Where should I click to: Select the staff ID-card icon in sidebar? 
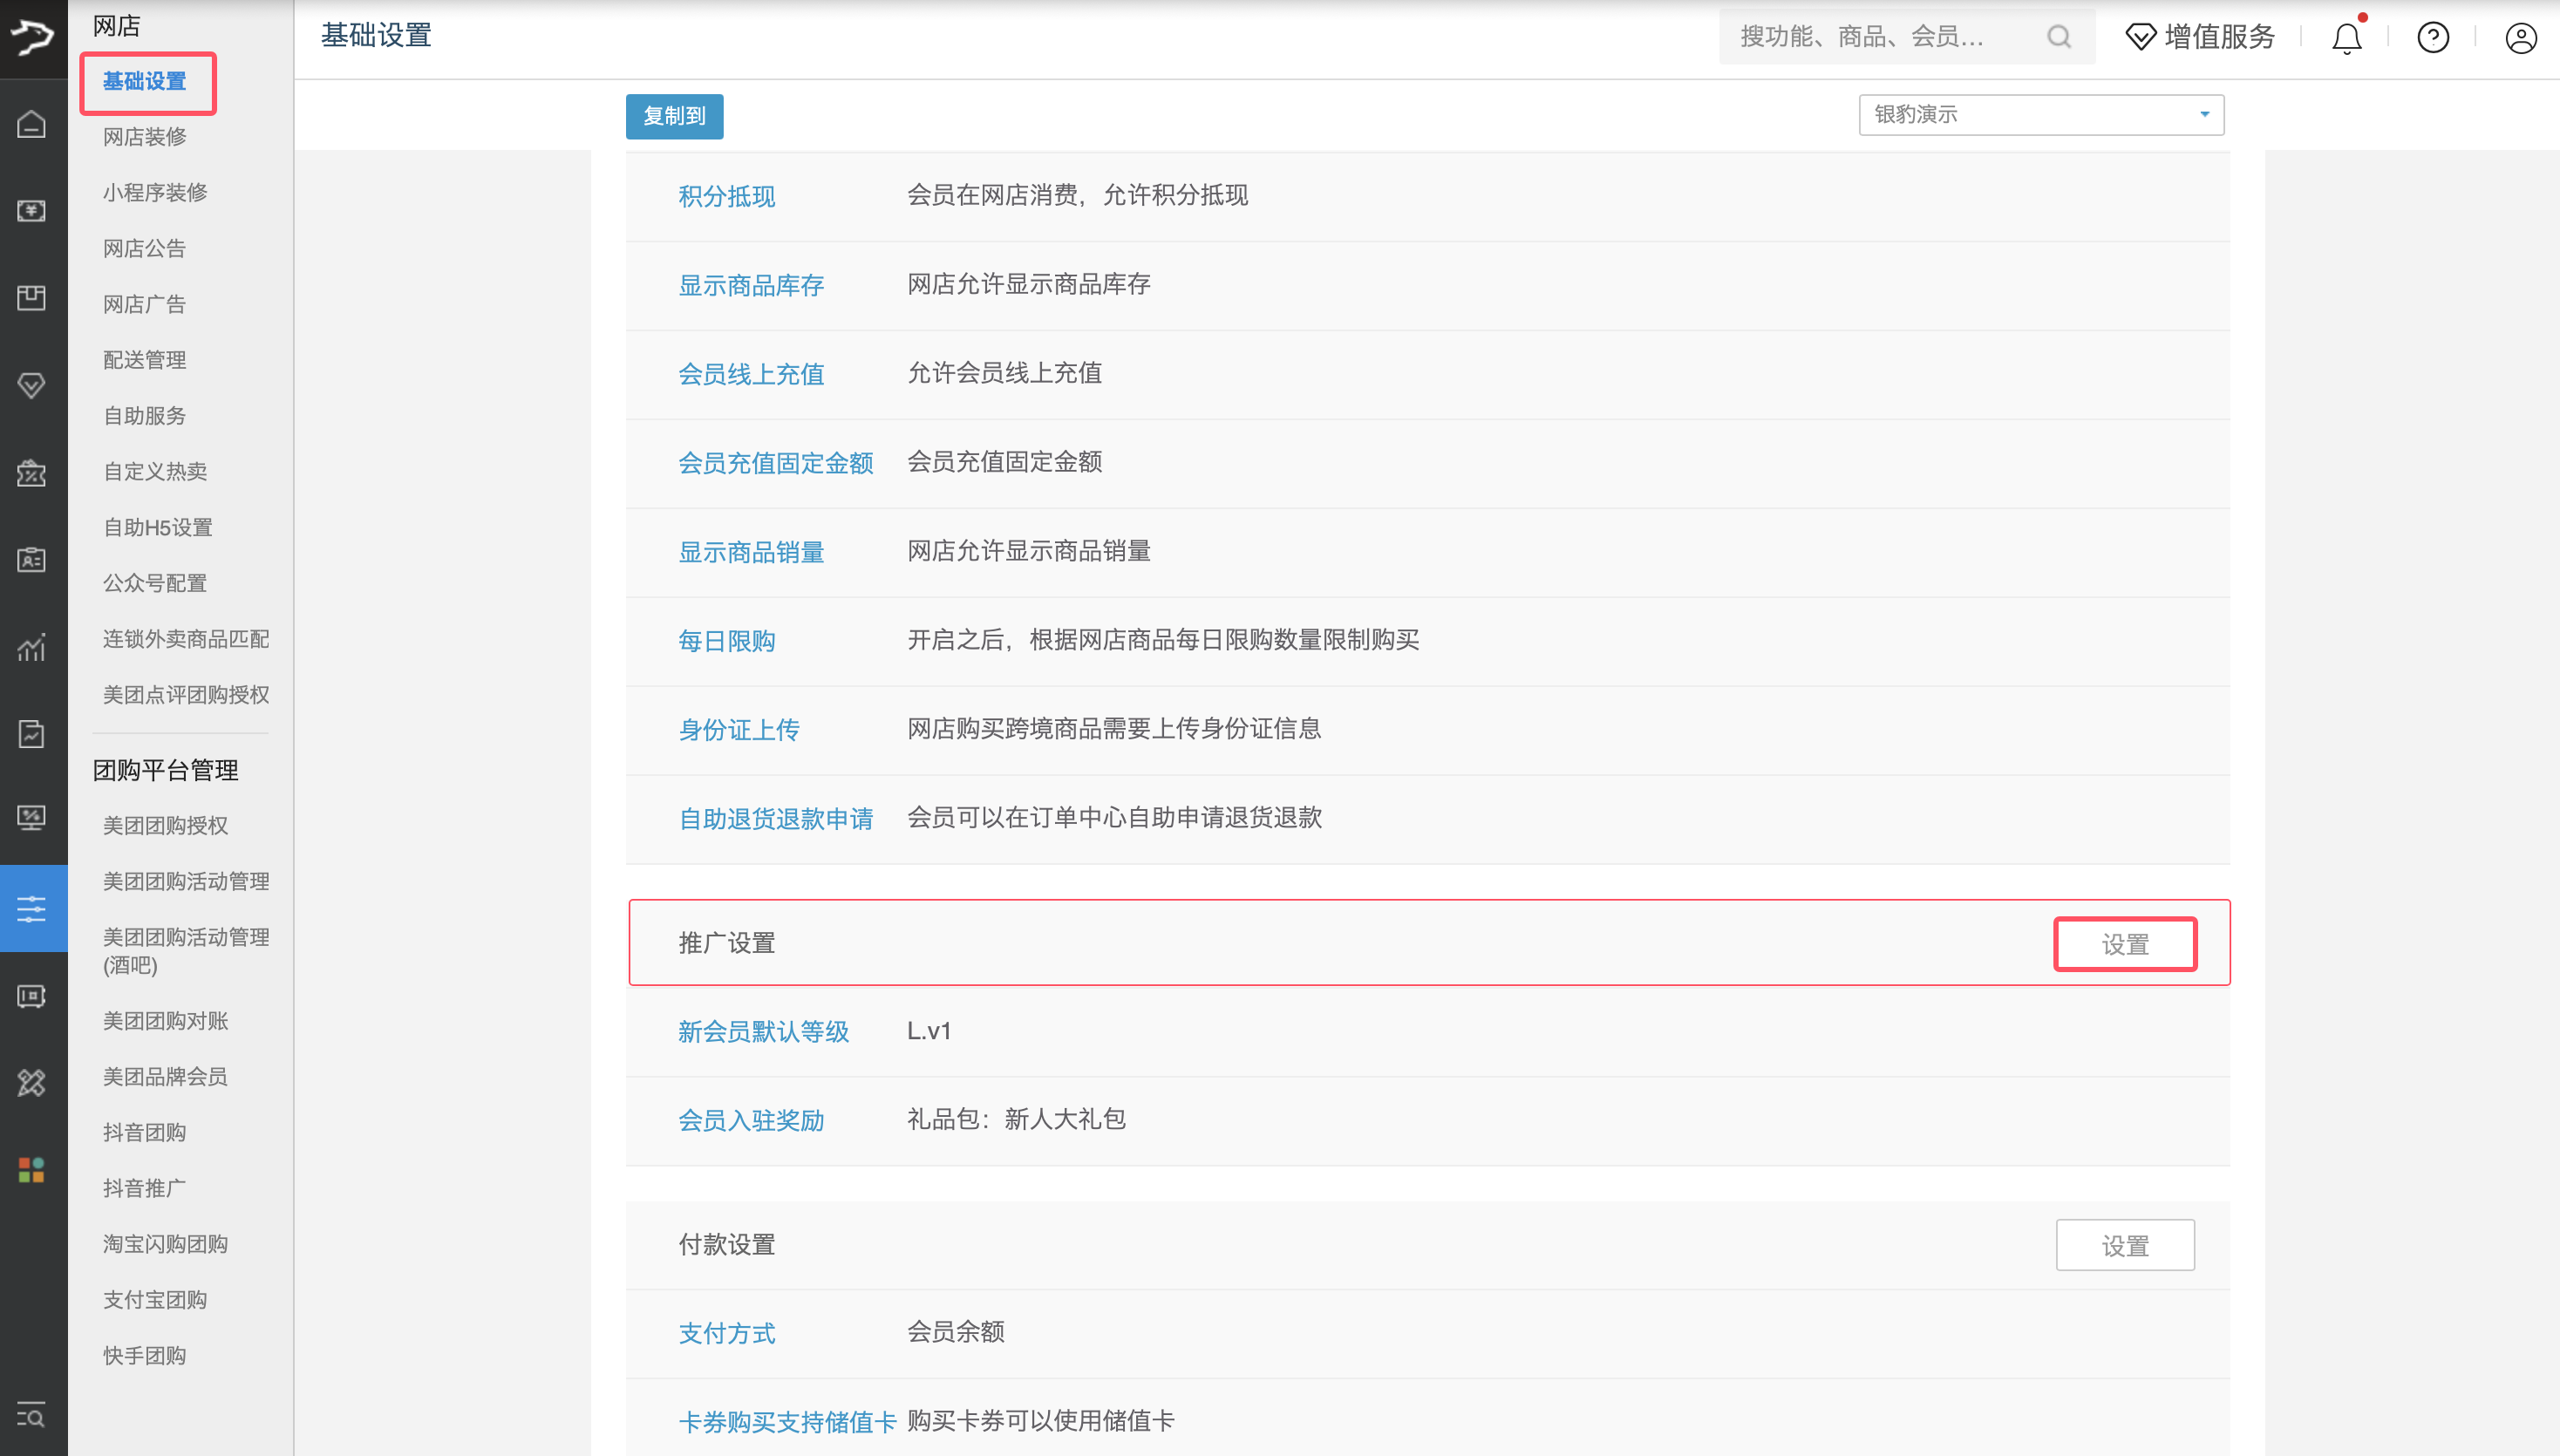31,560
